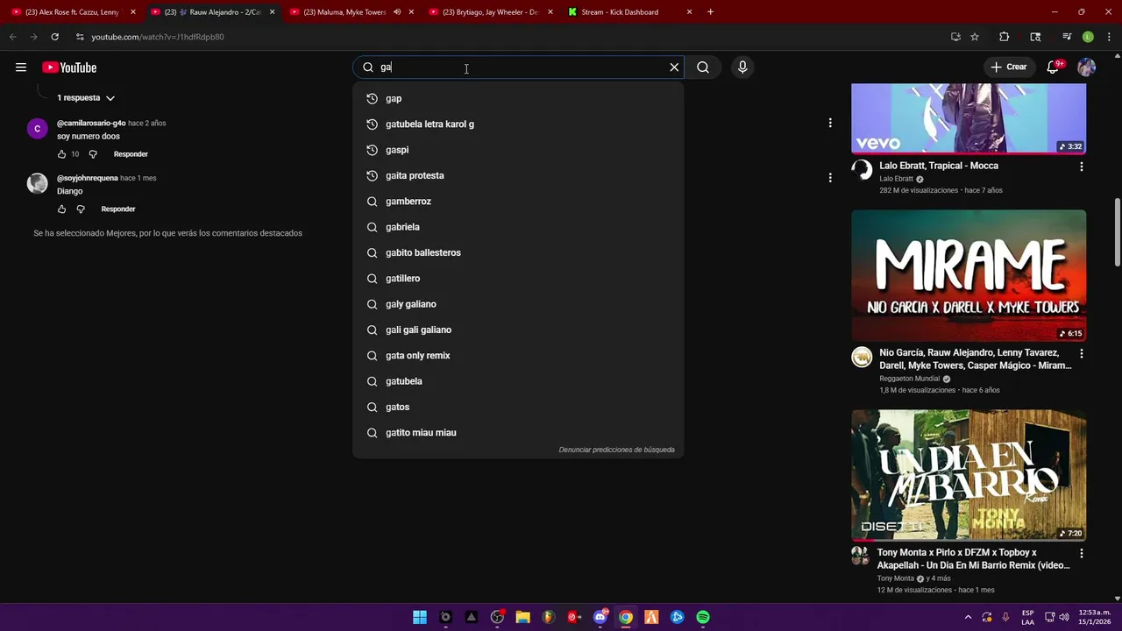Viewport: 1122px width, 631px height.
Task: Show hidden system tray icons
Action: [x=968, y=617]
